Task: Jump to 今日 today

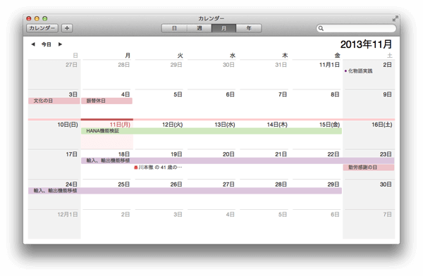Action: pos(47,44)
